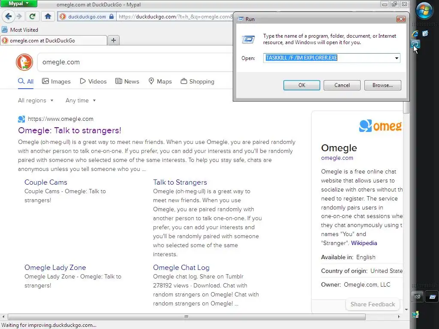Open the Wikipedia source link
This screenshot has width=439, height=329.
click(364, 243)
